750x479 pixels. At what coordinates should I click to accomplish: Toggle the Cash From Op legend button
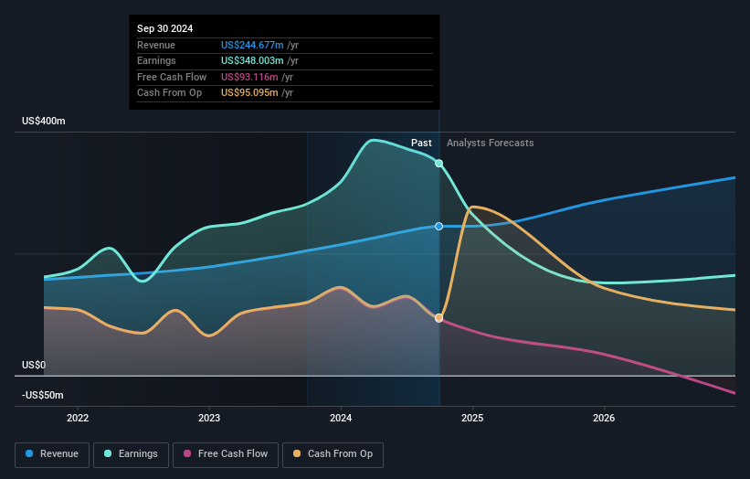[x=333, y=454]
